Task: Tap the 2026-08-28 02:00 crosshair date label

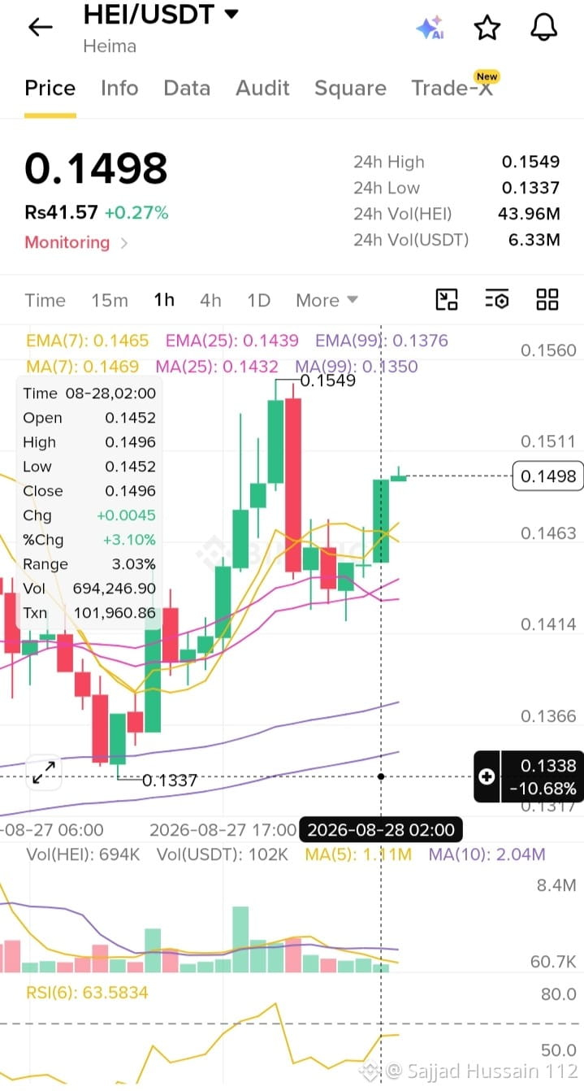Action: click(x=381, y=830)
